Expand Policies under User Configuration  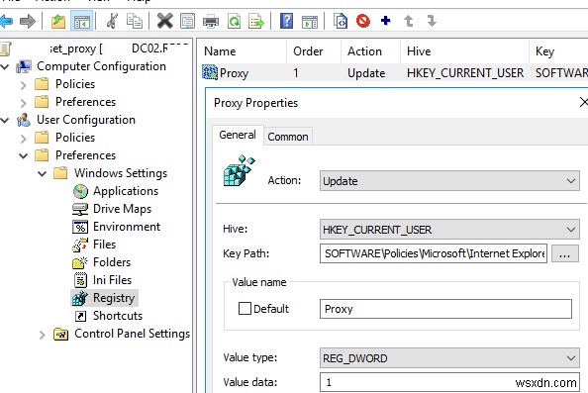[x=23, y=139]
